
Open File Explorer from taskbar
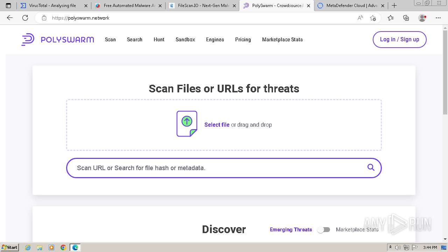tap(40, 247)
